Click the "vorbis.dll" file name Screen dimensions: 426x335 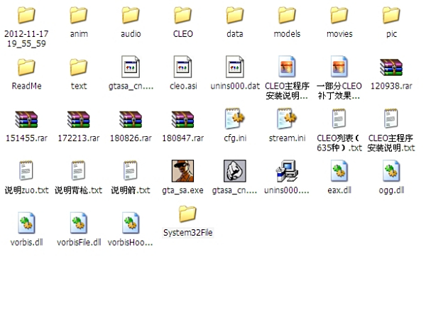[x=27, y=242]
